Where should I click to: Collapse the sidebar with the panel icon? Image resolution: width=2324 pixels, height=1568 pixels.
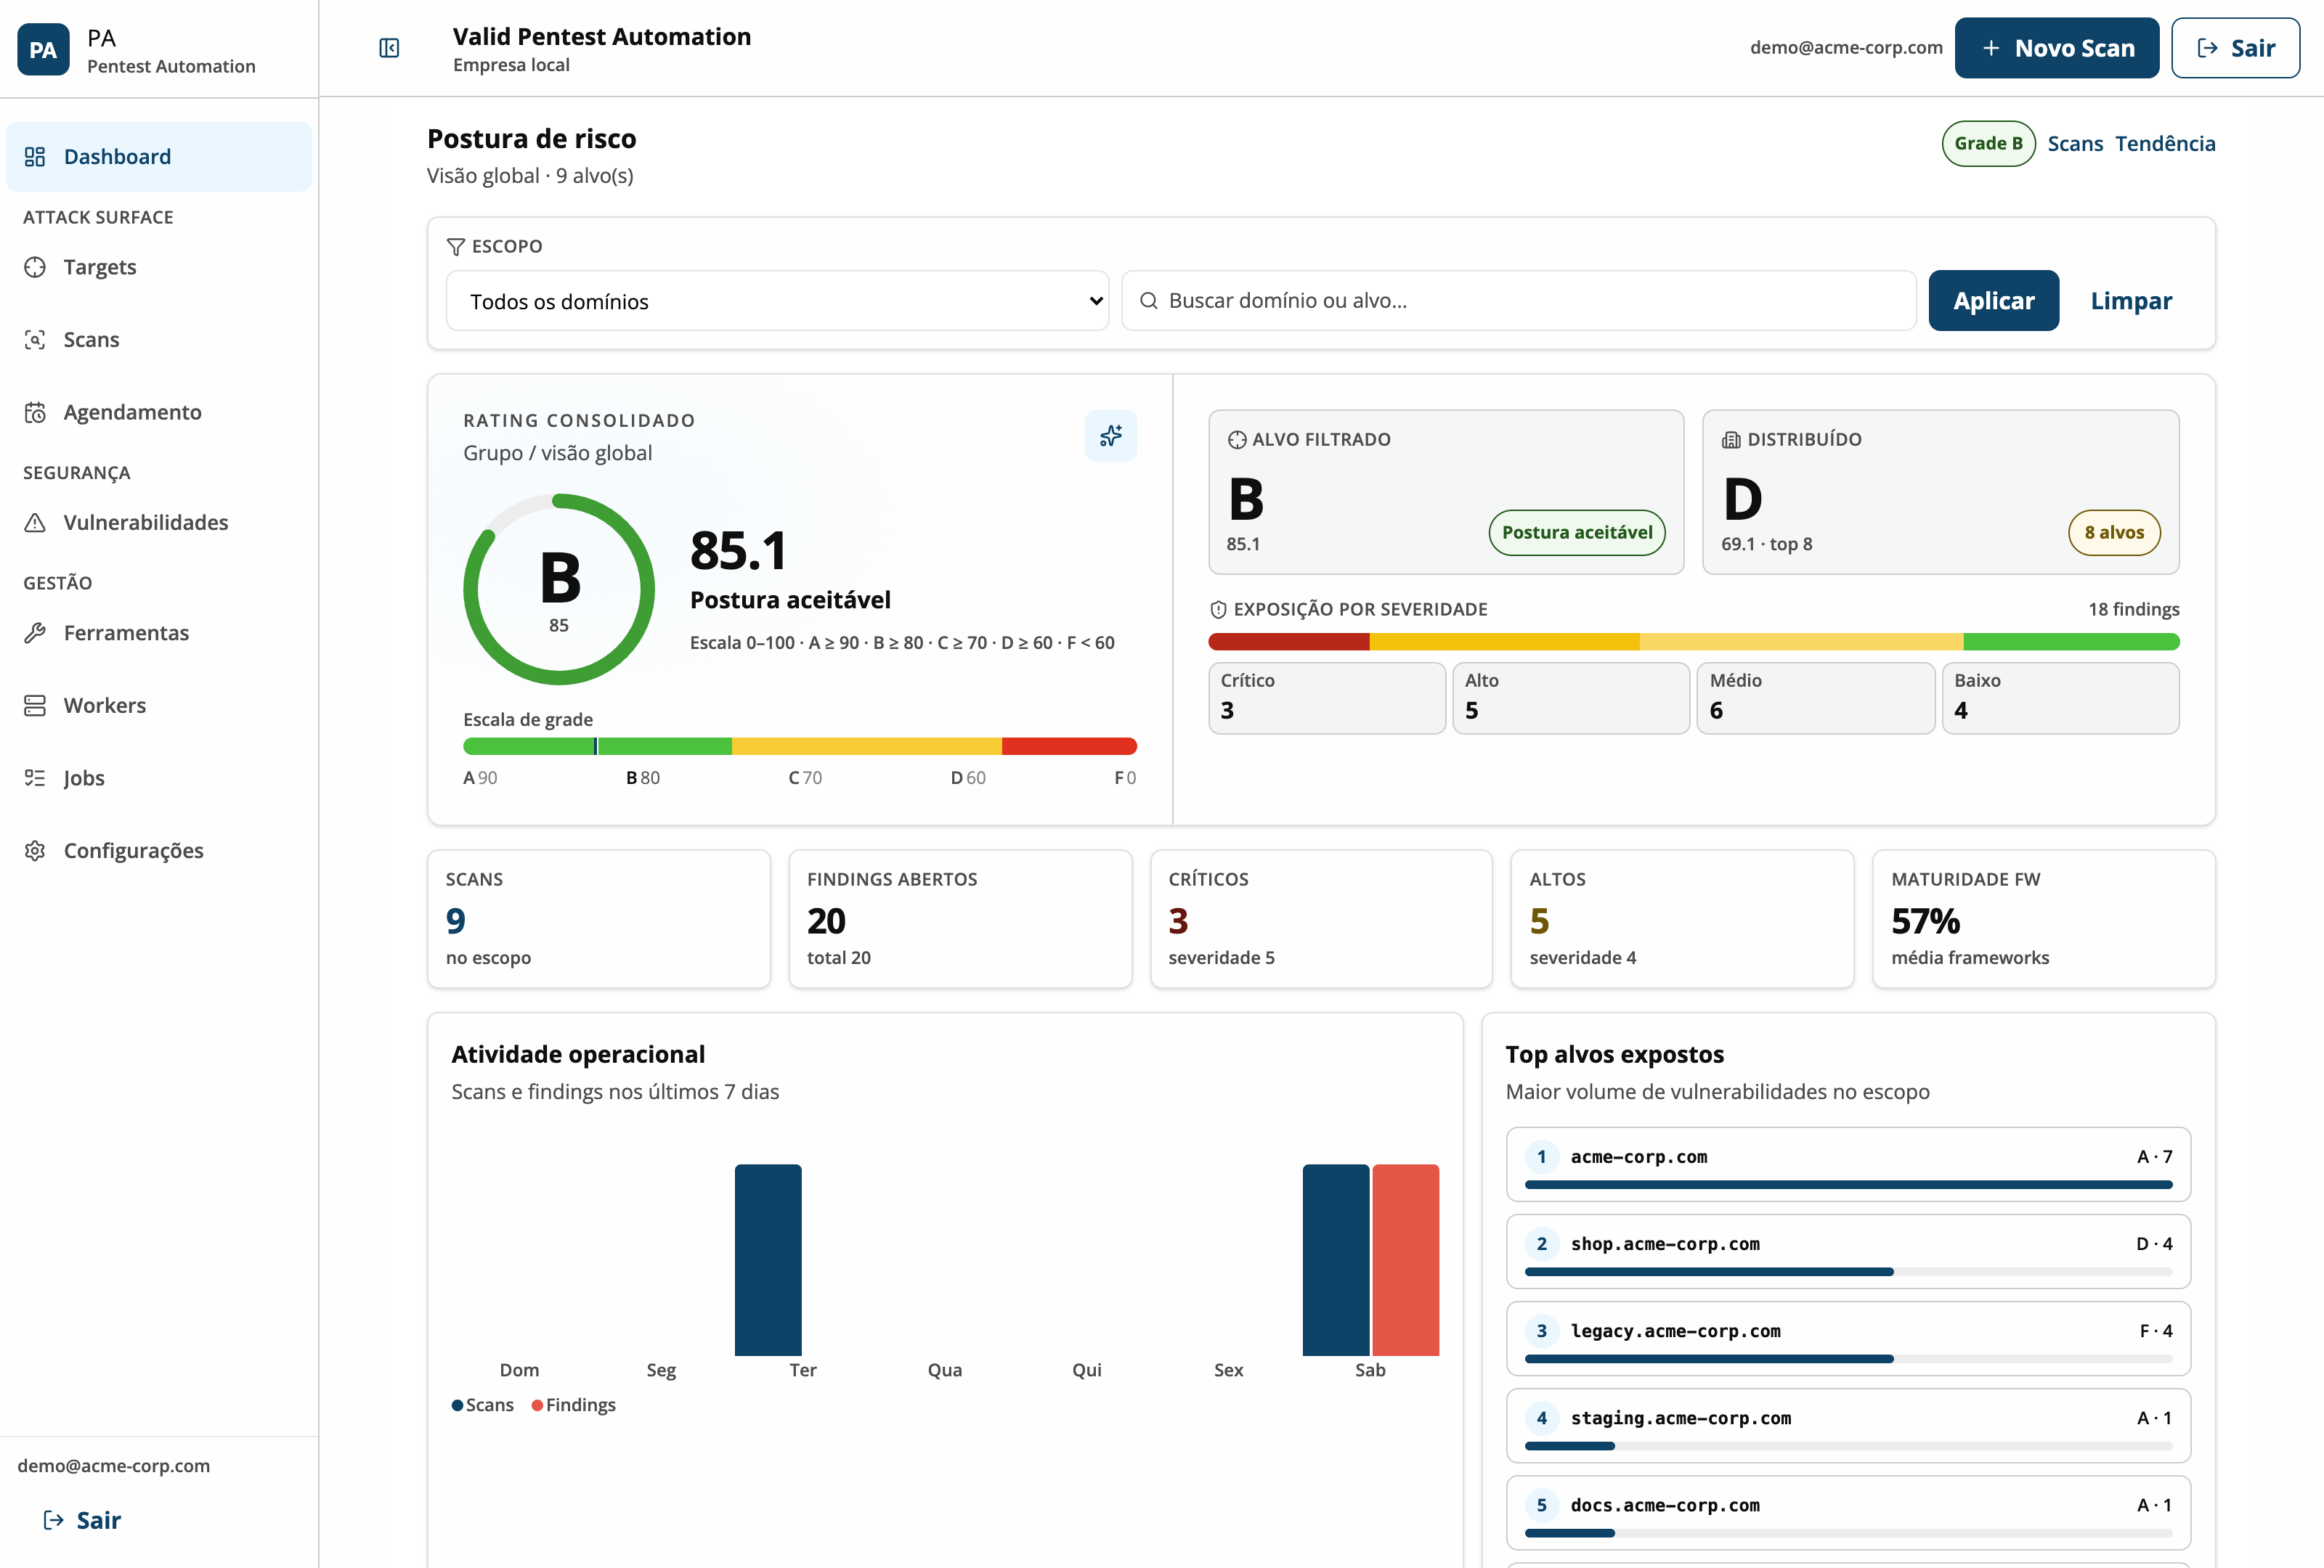(389, 48)
